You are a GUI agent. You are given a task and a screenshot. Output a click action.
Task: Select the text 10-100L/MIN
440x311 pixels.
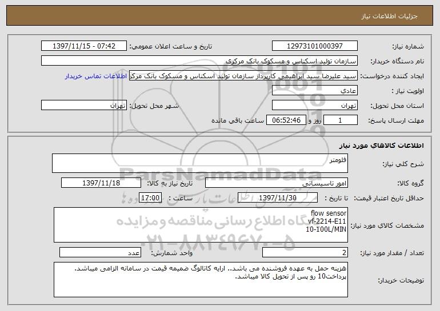(326, 229)
